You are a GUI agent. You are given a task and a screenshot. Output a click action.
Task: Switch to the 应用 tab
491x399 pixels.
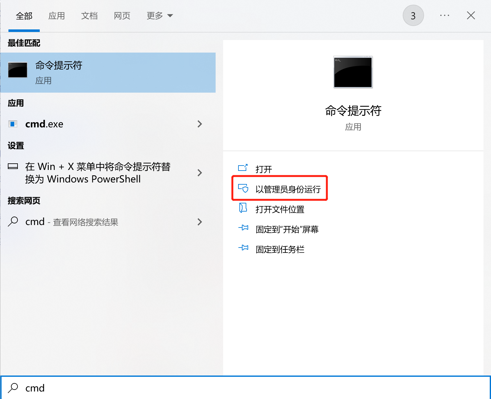click(x=57, y=16)
